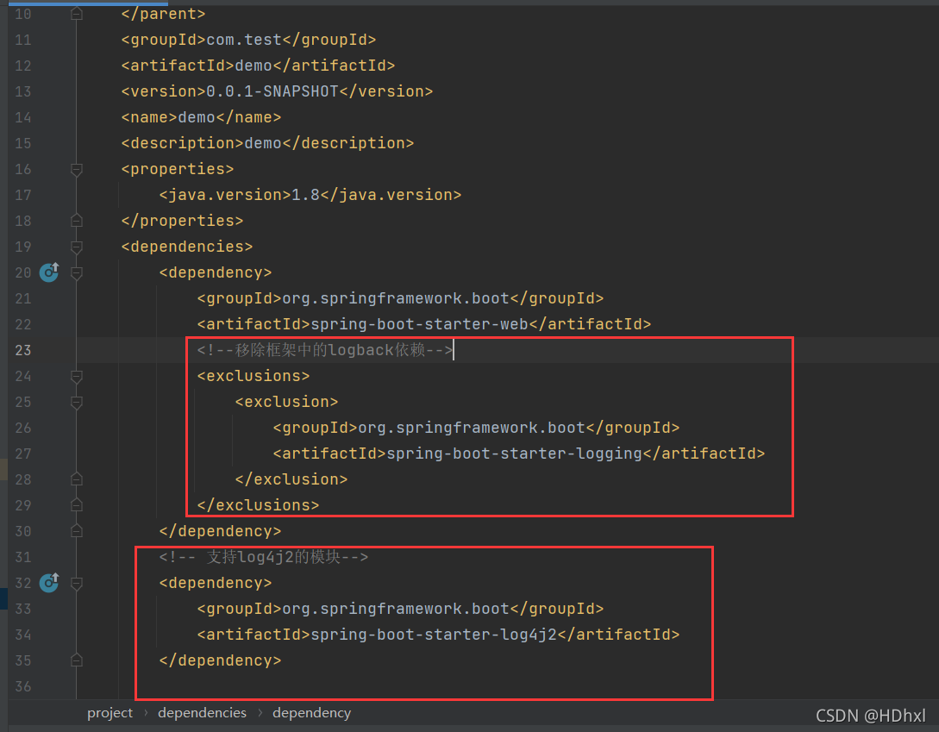The image size is (939, 732).
Task: Click the fold end marker on line 28
Action: tap(76, 479)
